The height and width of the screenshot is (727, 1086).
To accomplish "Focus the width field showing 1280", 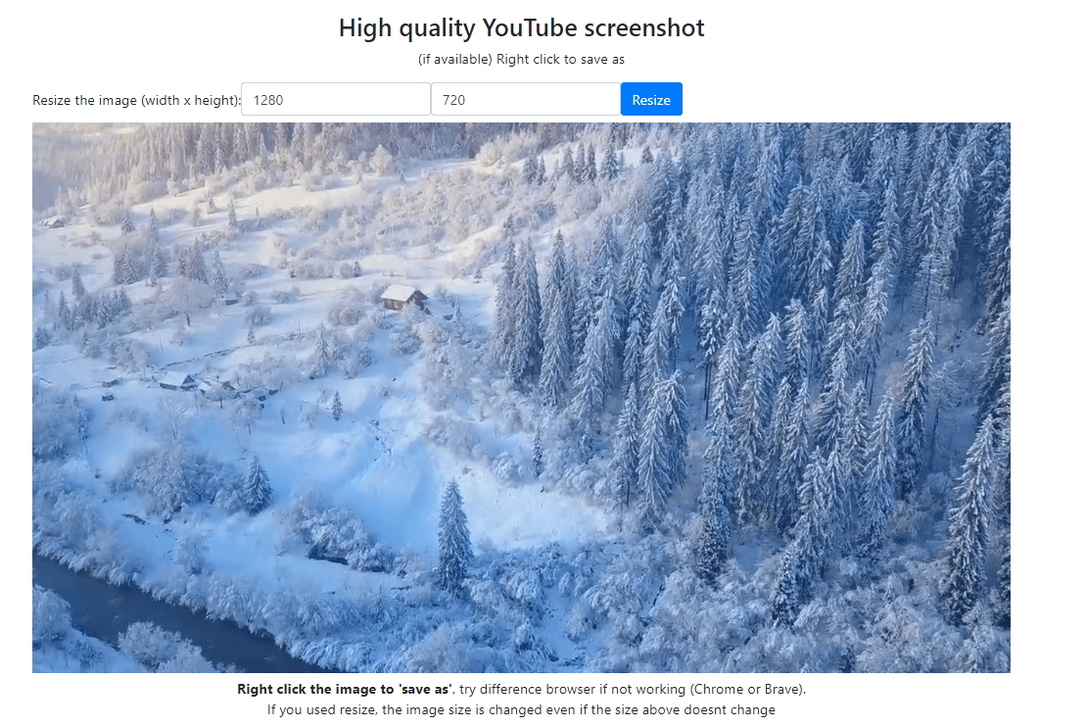I will click(335, 99).
